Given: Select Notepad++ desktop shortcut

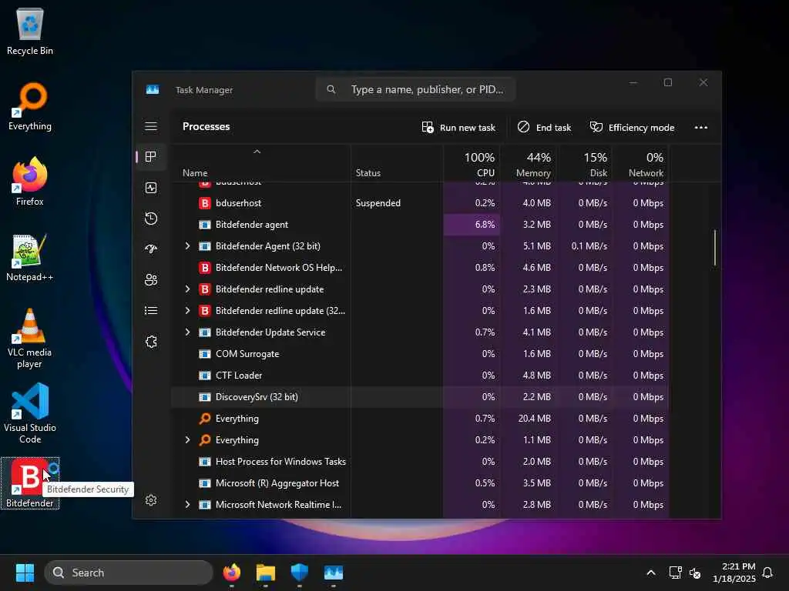Looking at the screenshot, I should point(30,257).
